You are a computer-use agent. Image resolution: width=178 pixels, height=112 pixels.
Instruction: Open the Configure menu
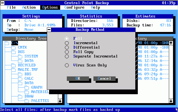[75, 8]
